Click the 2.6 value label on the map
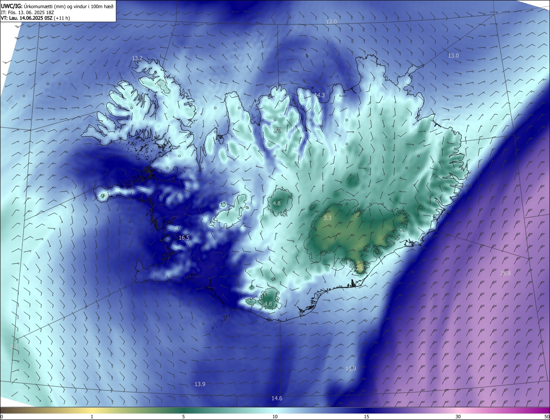This screenshot has height=420, width=550. tap(360, 268)
